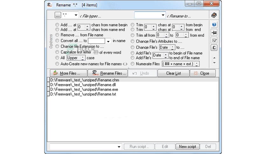Minimize the Rename window
The width and height of the screenshot is (266, 154).
click(x=190, y=4)
